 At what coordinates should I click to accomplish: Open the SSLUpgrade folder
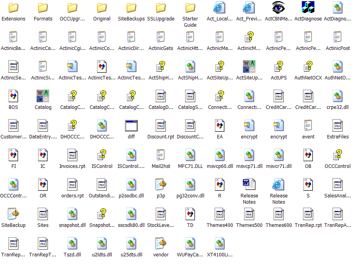[x=161, y=8]
